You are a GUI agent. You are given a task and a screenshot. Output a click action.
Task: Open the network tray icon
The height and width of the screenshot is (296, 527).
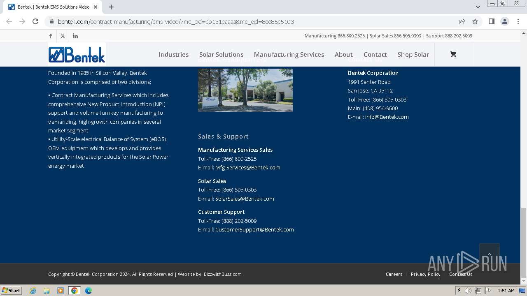coord(478,291)
